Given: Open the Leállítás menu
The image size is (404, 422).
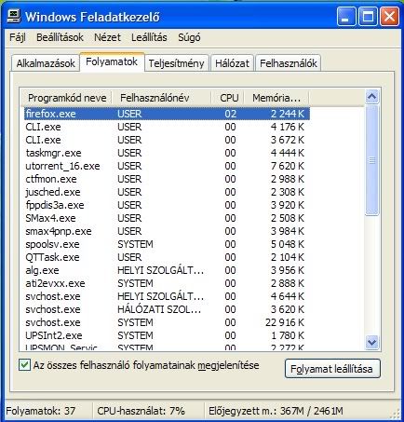Looking at the screenshot, I should pos(149,37).
